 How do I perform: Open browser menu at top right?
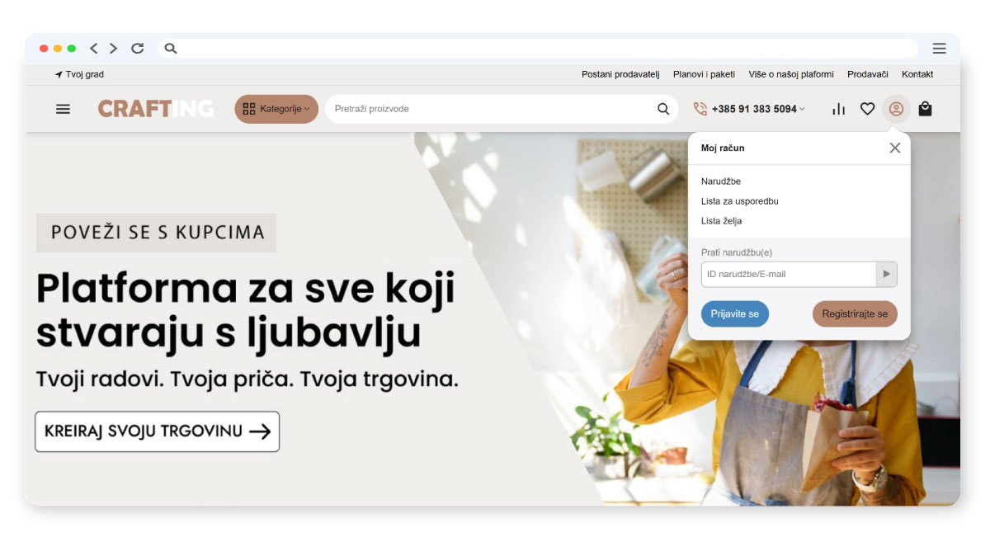click(939, 48)
